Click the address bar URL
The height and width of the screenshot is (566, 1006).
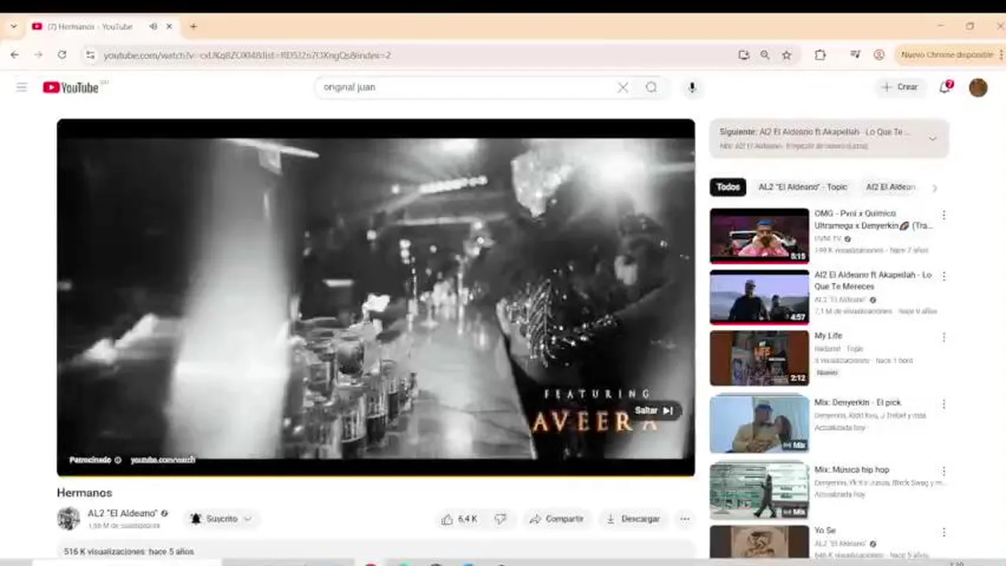247,55
